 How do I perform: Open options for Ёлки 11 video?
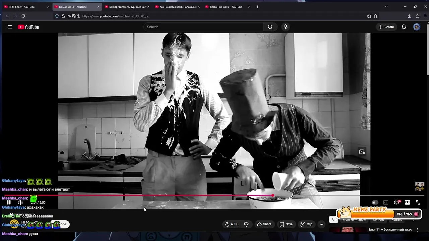pyautogui.click(x=417, y=230)
